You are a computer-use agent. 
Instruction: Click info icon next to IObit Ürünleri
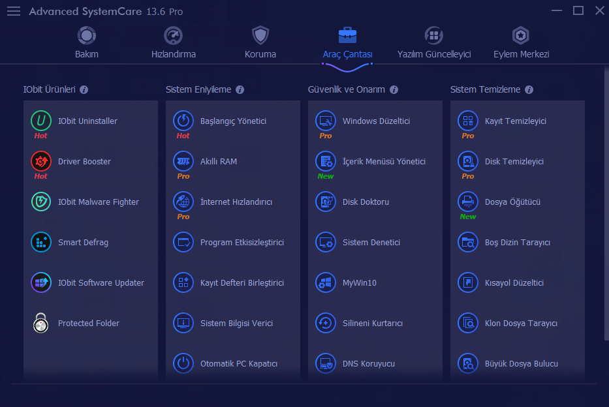(x=84, y=89)
